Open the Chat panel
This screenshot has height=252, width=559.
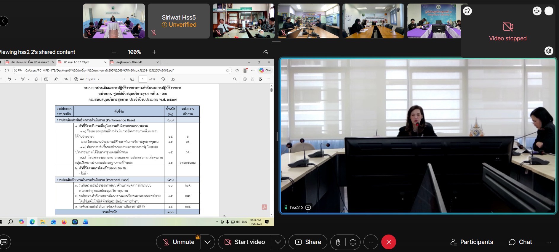[520, 242]
